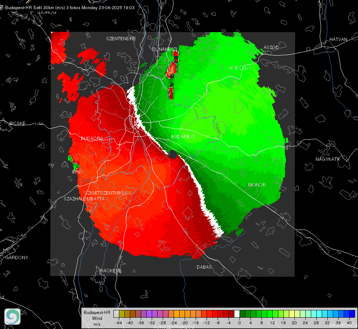
Task: Click the HATVAN town label
Action: coord(338,39)
